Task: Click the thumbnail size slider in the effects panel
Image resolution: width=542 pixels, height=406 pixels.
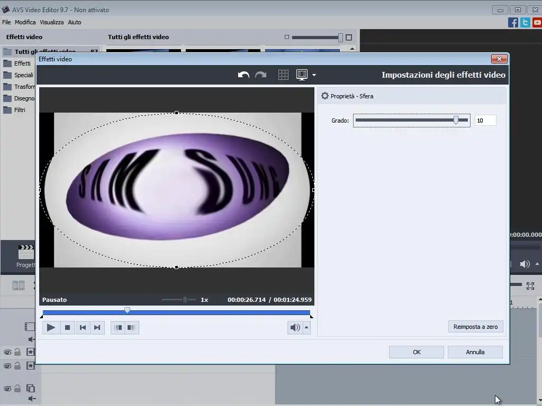Action: pos(340,38)
